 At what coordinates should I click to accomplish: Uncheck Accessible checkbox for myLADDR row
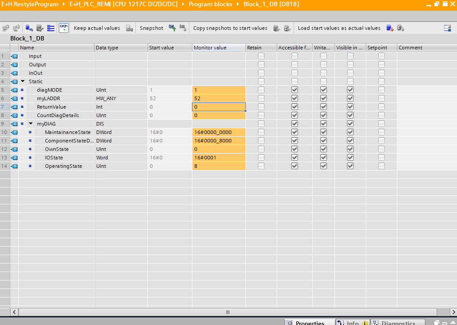294,98
